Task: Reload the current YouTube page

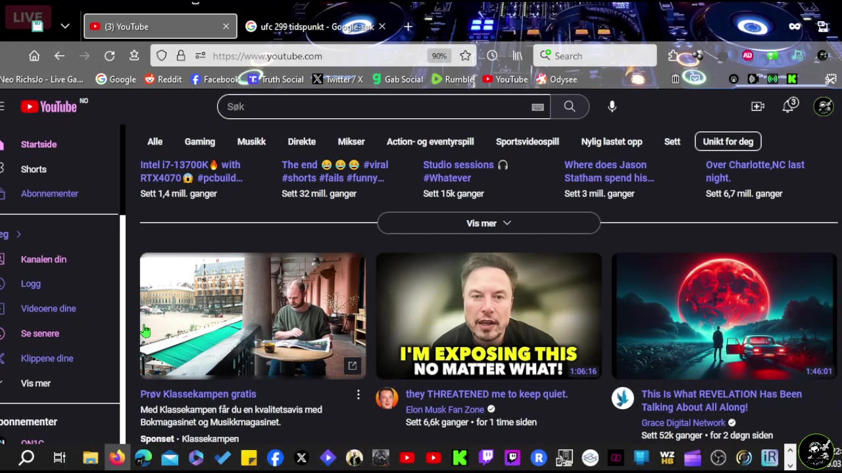Action: tap(109, 56)
